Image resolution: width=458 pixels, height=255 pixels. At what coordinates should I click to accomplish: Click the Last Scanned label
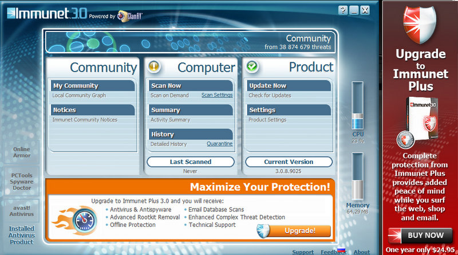point(191,162)
